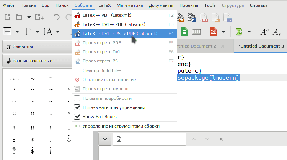287x160 pixels.
Task: Select LaTeX → PDF (Latexmk) build entry
Action: (x=124, y=15)
